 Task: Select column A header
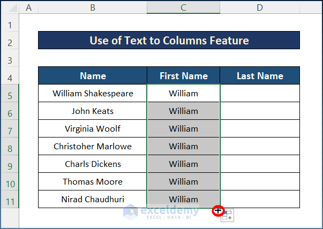(28, 7)
